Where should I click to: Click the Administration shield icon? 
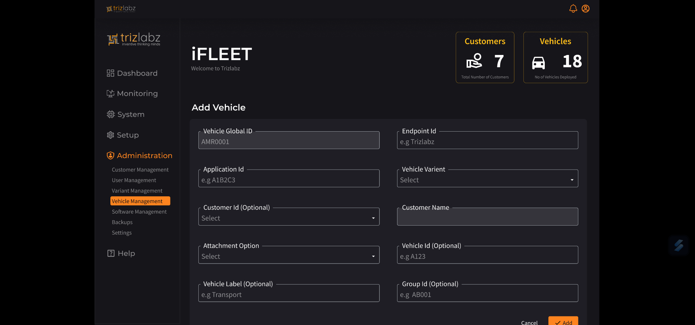110,156
